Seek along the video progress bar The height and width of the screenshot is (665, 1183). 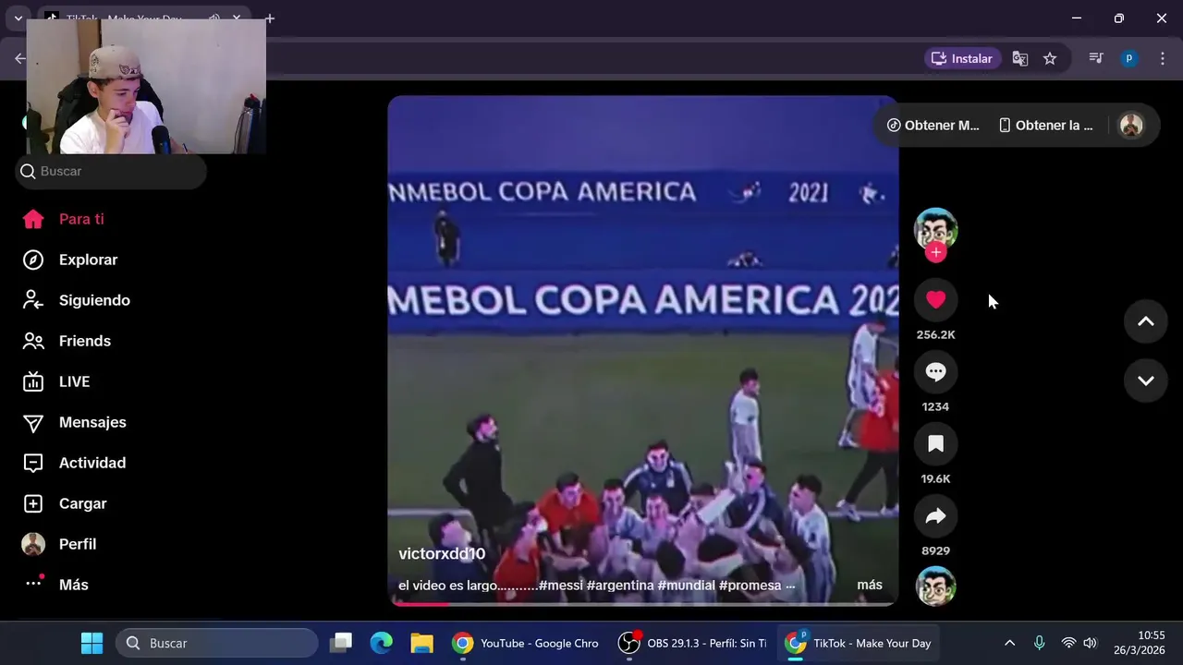pos(643,604)
